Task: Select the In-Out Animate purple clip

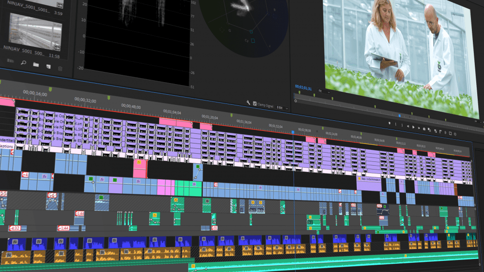Action: [x=369, y=183]
